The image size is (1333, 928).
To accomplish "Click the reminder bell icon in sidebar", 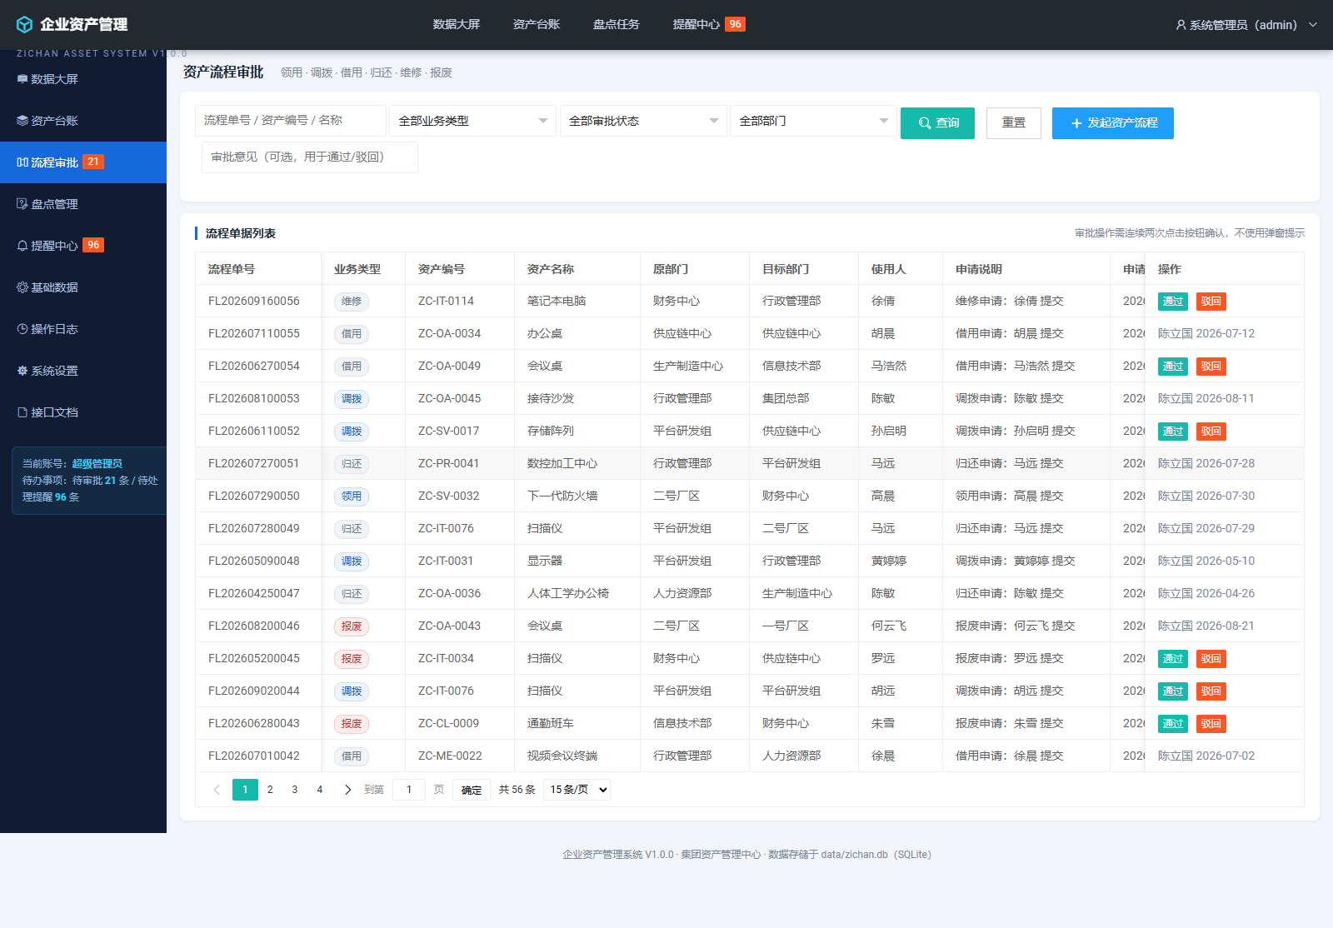I will point(22,246).
